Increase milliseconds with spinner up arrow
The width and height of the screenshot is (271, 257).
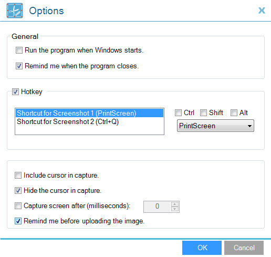(175, 204)
